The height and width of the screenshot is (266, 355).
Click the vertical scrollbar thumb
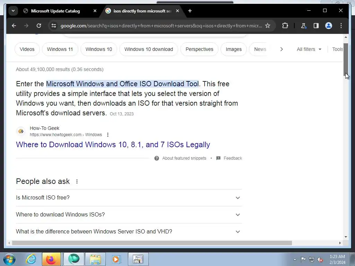[x=346, y=59]
